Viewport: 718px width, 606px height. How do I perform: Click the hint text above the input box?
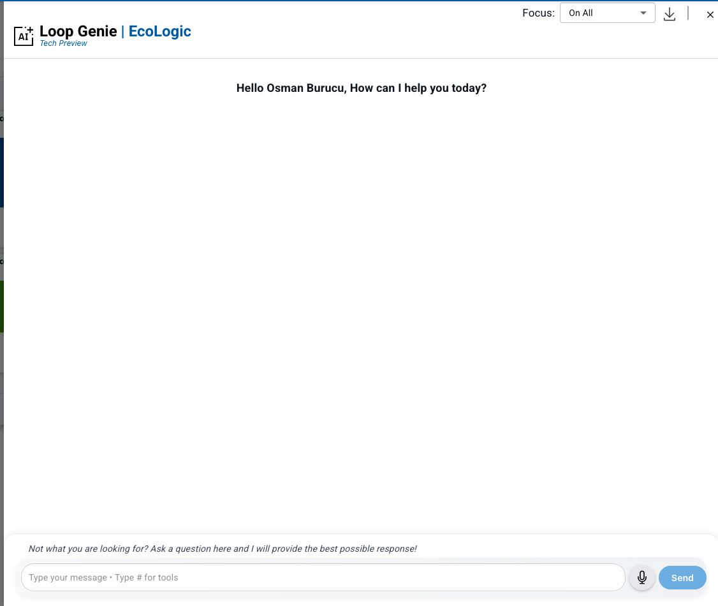click(222, 549)
